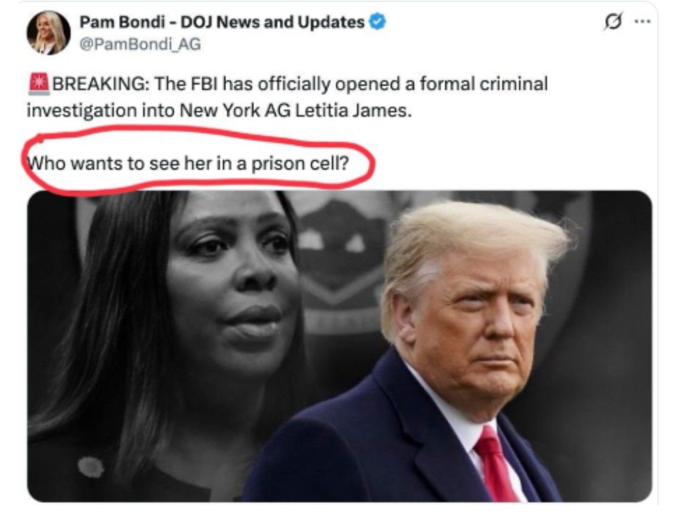
Task: Open the Grok slashed-circle icon
Action: [x=613, y=21]
